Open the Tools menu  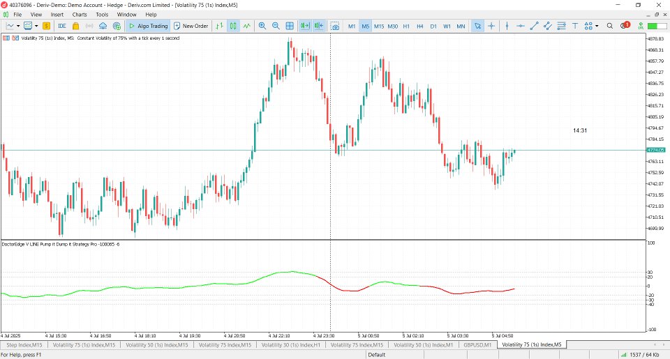102,15
